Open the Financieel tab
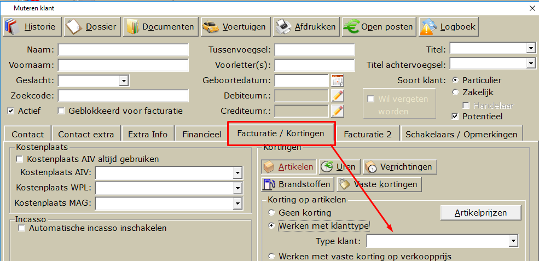Screen dimensions: 539x261 (x=201, y=134)
